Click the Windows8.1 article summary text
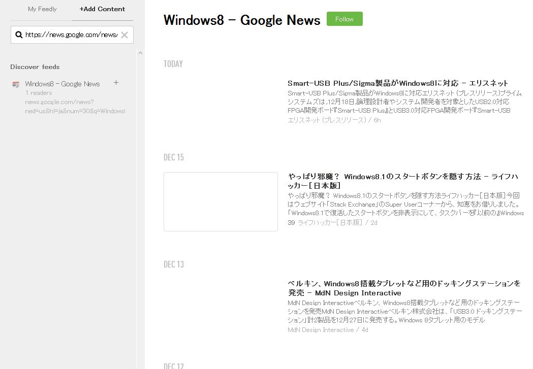 point(405,205)
